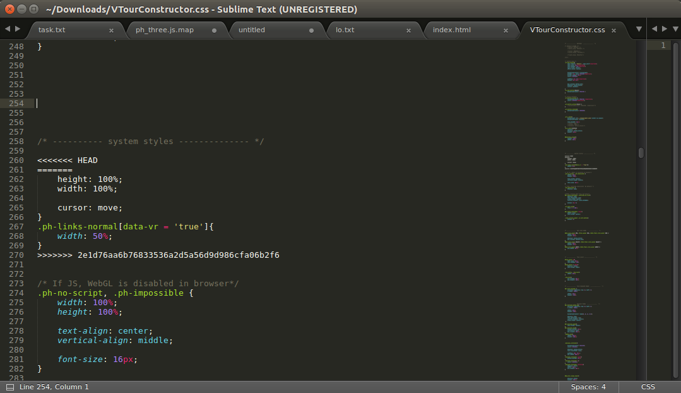Screen dimensions: 681x393
Task: Maximize the Sublime Text window
Action: (33, 9)
